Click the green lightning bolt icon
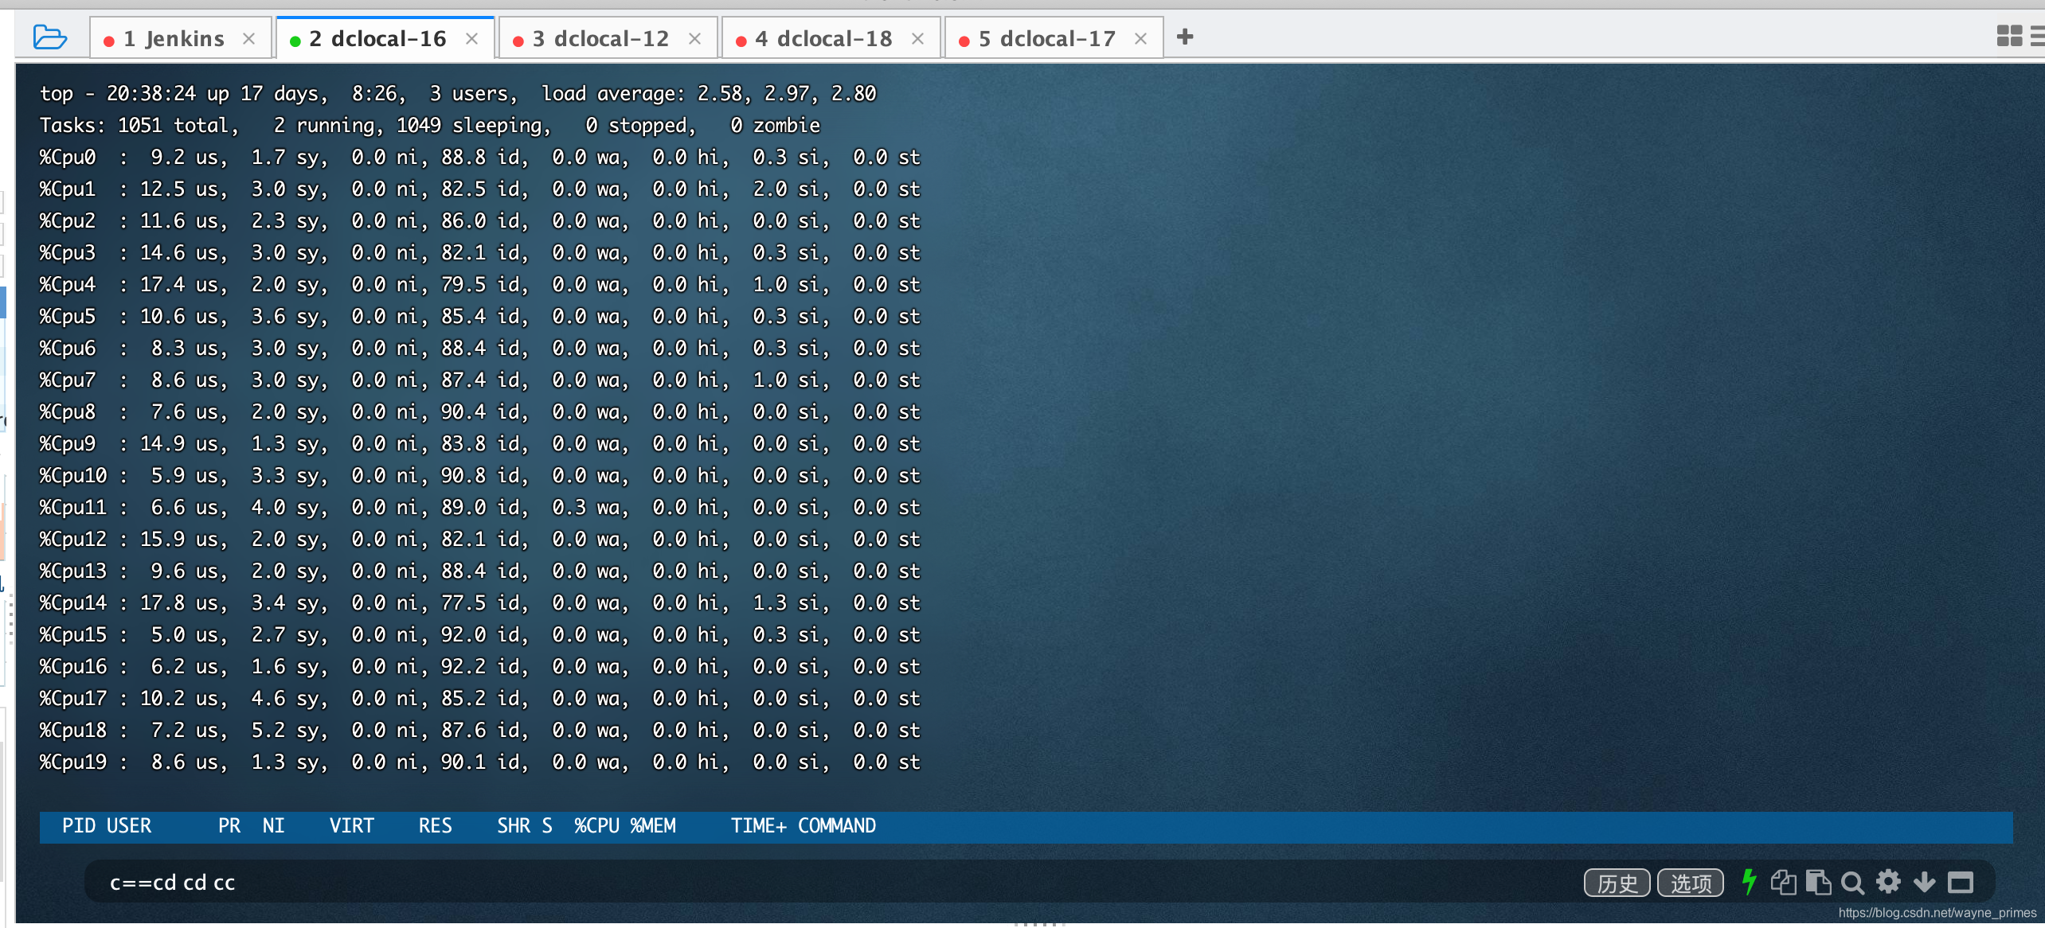The image size is (2045, 928). coord(1748,882)
